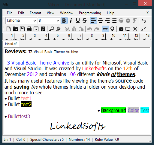
Task: Select the linked.rtf document tab
Action: point(11,44)
